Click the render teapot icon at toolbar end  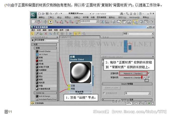(151, 22)
